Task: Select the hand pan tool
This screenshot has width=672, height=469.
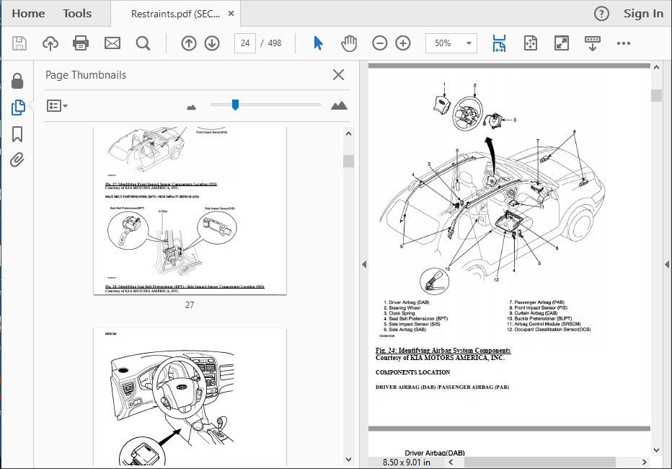Action: [x=349, y=43]
